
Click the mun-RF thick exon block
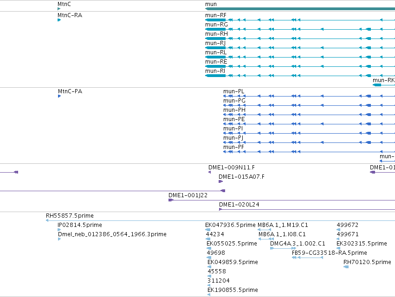pos(215,20)
